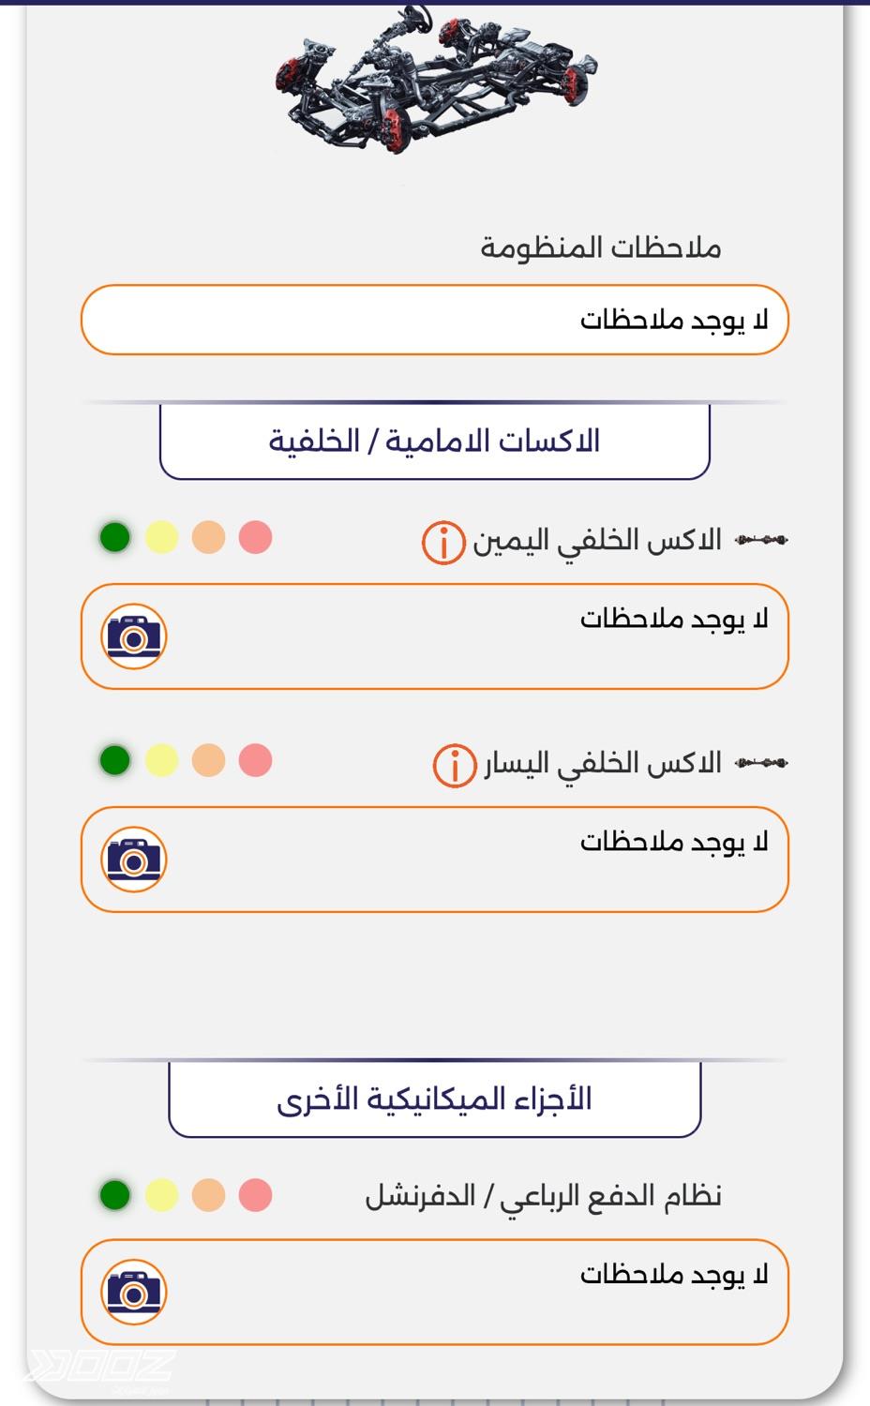Choose red status for four-wheel drive system
The height and width of the screenshot is (1406, 870).
click(x=255, y=1195)
